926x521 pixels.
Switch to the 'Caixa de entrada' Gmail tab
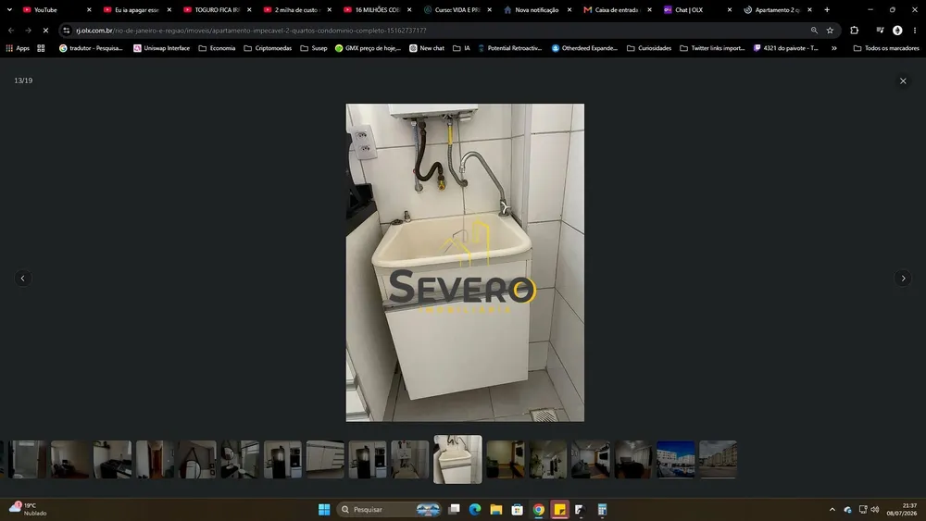click(615, 9)
